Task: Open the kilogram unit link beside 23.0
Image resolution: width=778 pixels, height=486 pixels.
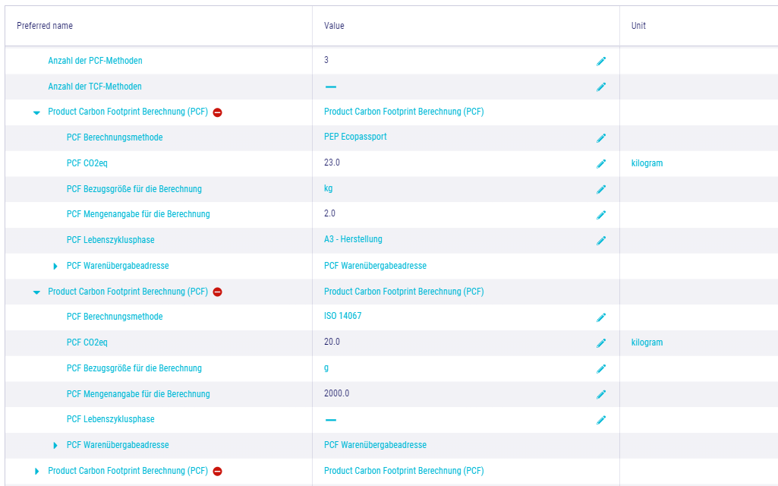Action: pos(647,163)
